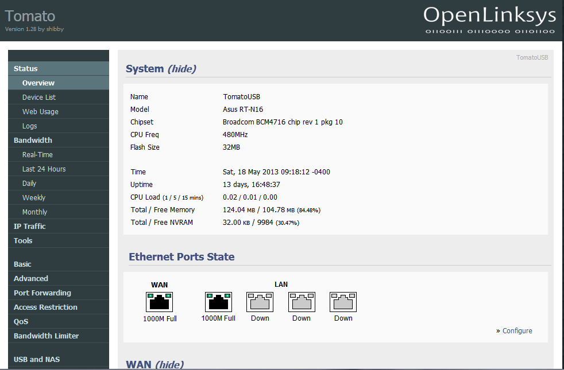The width and height of the screenshot is (564, 370).
Task: Click the Ethernet Ports State heading
Action: click(x=181, y=257)
